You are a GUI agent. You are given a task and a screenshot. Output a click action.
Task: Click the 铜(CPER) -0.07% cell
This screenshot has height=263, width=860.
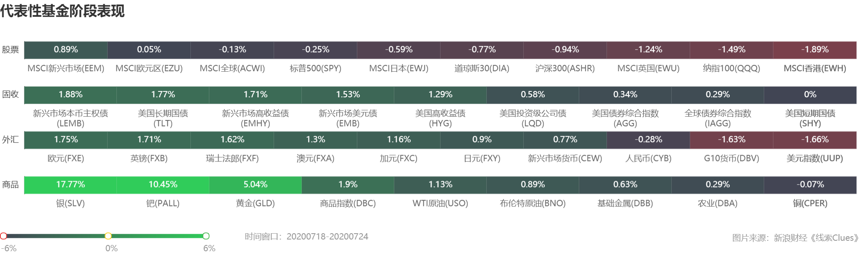[x=810, y=185]
